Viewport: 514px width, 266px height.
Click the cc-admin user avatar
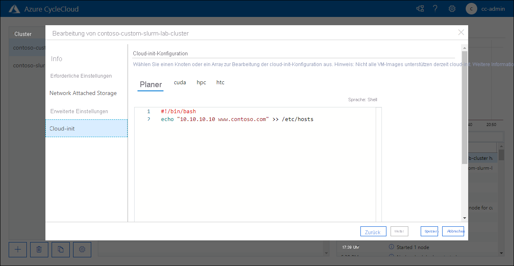[471, 8]
